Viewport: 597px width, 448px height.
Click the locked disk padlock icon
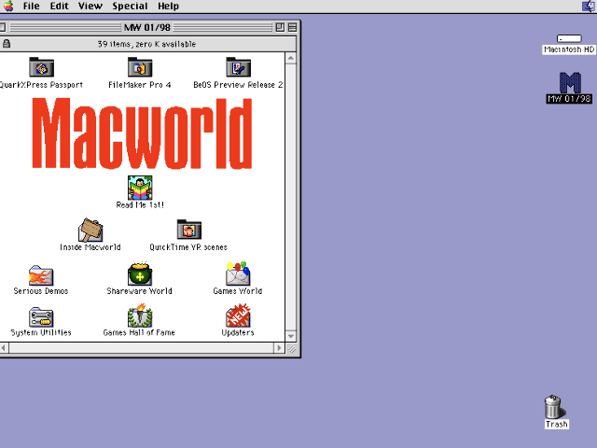pos(7,44)
